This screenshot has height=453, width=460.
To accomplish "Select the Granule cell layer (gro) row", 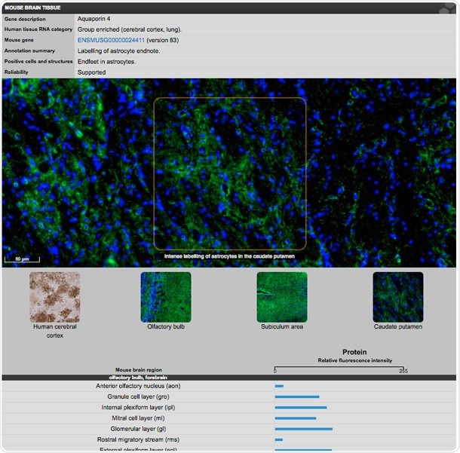I will pyautogui.click(x=138, y=396).
